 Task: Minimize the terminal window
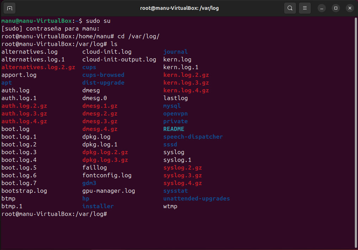pyautogui.click(x=322, y=8)
